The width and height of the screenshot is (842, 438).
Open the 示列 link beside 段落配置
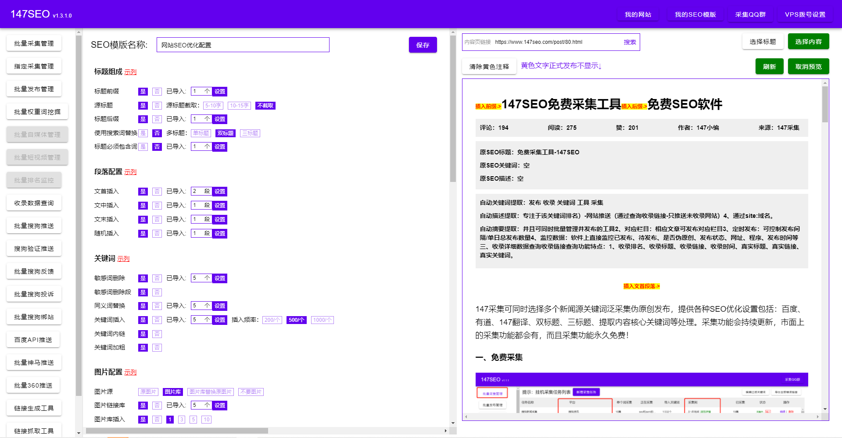[130, 172]
